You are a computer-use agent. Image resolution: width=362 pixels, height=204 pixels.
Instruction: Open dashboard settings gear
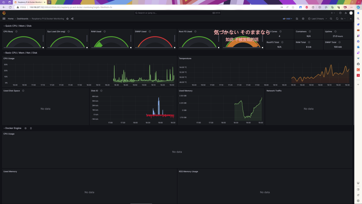coord(303,19)
